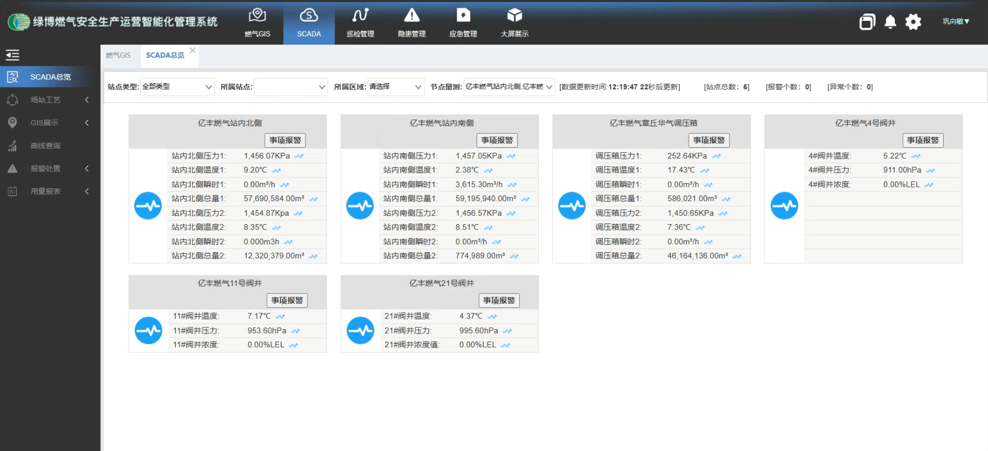The width and height of the screenshot is (988, 451).
Task: Click the pulse icon of 亿丰燃气11号阀井
Action: tap(148, 331)
